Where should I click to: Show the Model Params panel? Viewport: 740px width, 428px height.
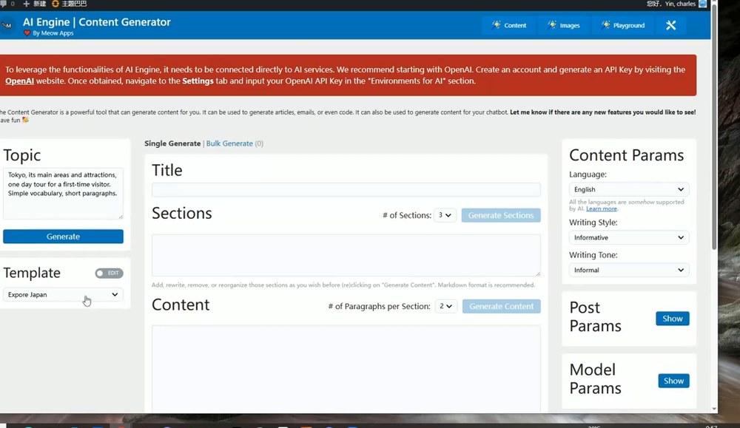coord(673,381)
